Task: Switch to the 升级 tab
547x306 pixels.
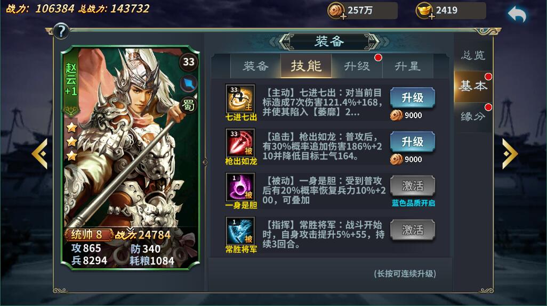Action: tap(357, 66)
